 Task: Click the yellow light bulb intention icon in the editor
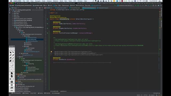[51, 52]
